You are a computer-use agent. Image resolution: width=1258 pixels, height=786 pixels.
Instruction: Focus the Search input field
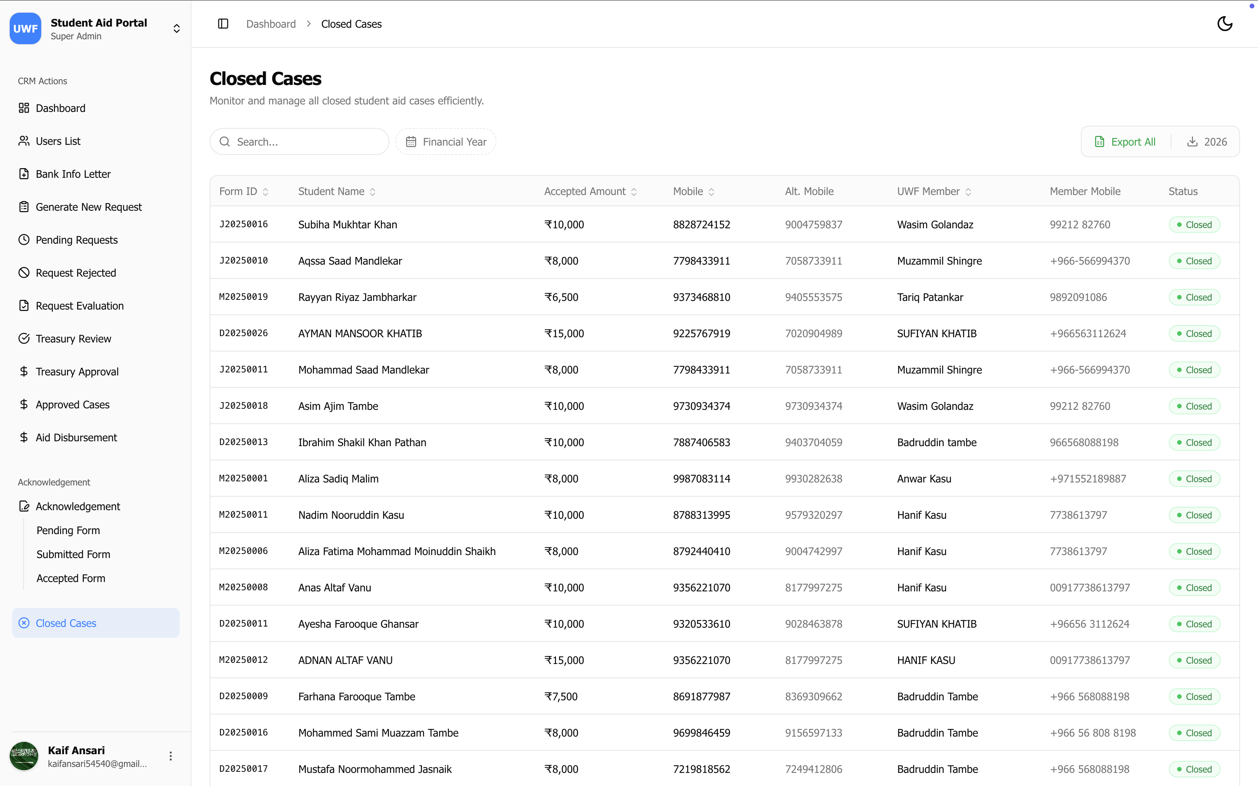pos(300,141)
